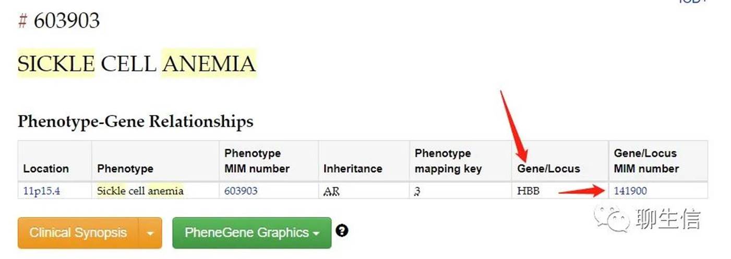Click the # symbol before the entry number
This screenshot has width=731, height=259.
point(22,21)
